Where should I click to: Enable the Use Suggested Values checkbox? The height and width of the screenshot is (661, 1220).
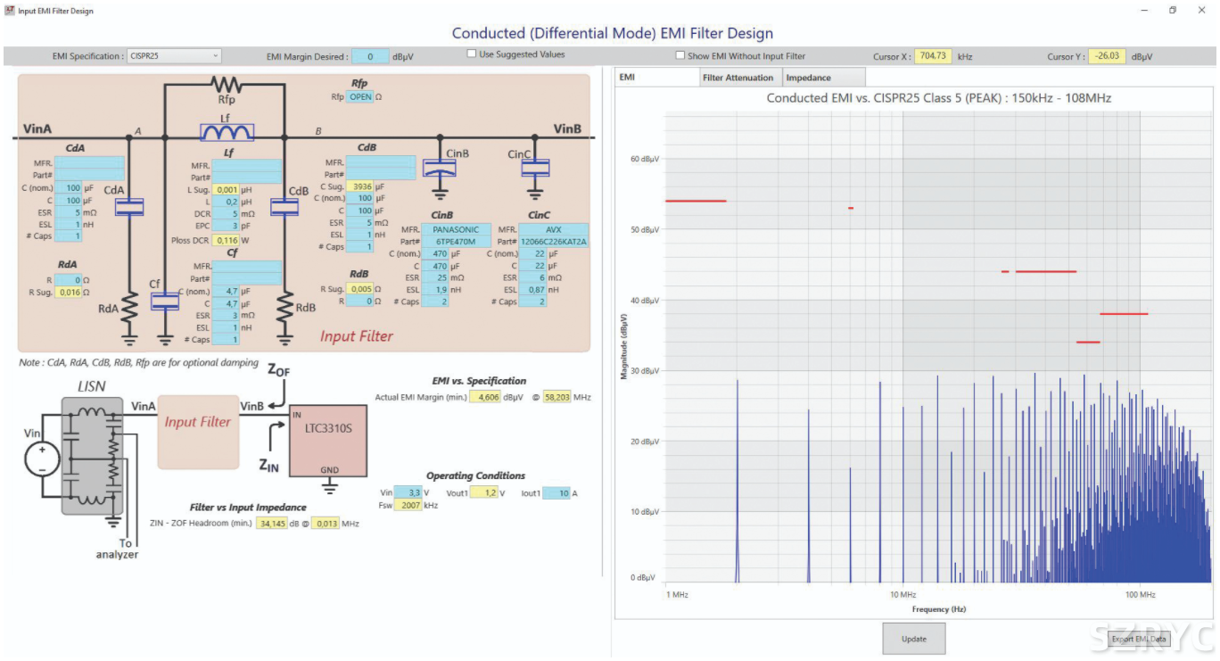(472, 54)
